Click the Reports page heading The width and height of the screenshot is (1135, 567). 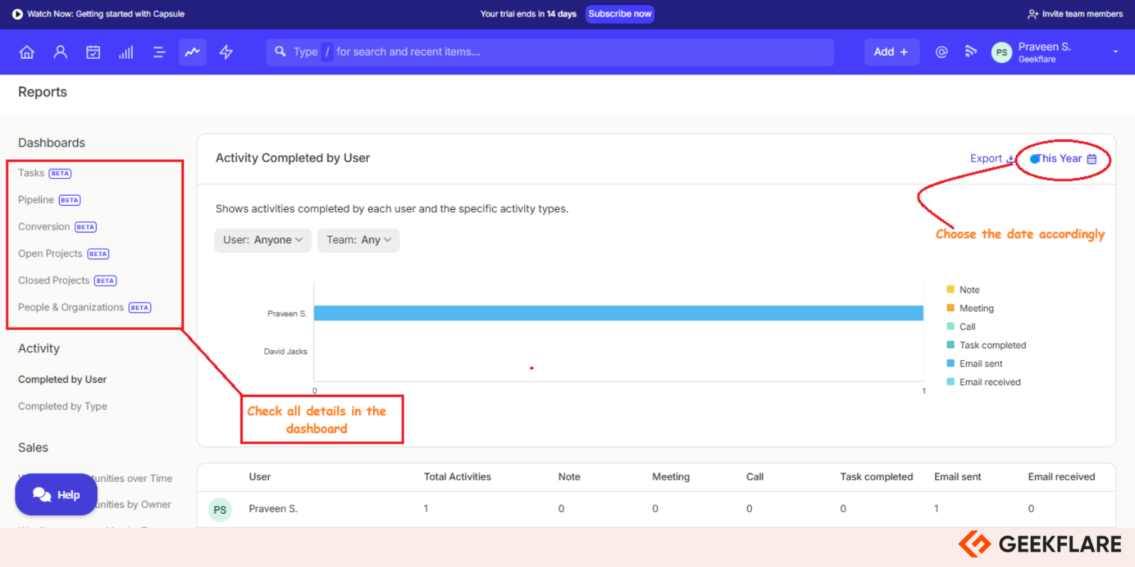point(43,92)
